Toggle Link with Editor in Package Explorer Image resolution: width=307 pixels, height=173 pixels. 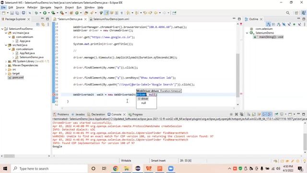click(x=43, y=25)
